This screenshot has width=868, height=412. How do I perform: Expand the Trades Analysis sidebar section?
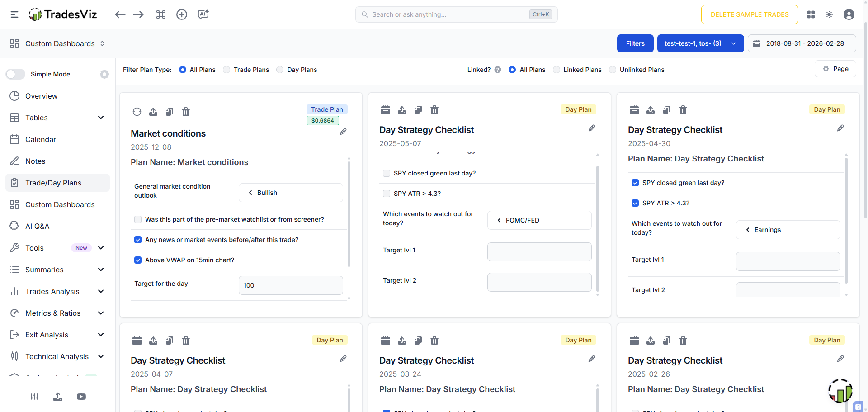click(x=101, y=291)
